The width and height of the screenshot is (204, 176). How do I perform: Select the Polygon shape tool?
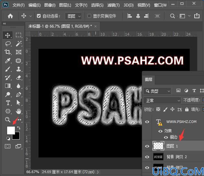pos(8,111)
